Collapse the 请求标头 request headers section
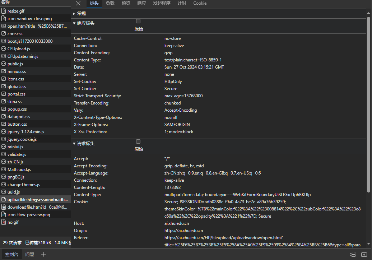The image size is (372, 260). (x=74, y=144)
